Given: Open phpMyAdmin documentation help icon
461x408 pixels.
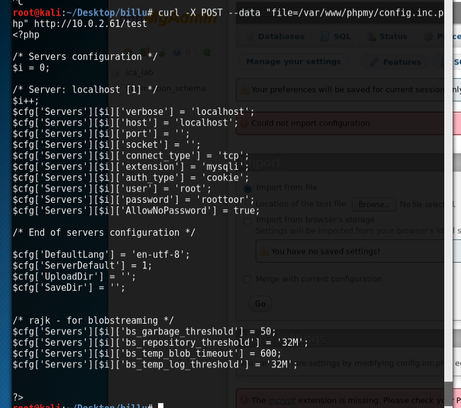Looking at the screenshot, I should tap(177, 52).
